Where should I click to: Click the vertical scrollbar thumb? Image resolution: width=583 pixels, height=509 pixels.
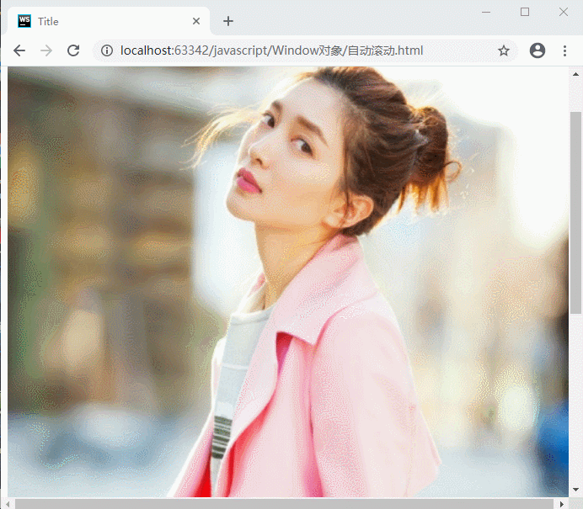(575, 212)
